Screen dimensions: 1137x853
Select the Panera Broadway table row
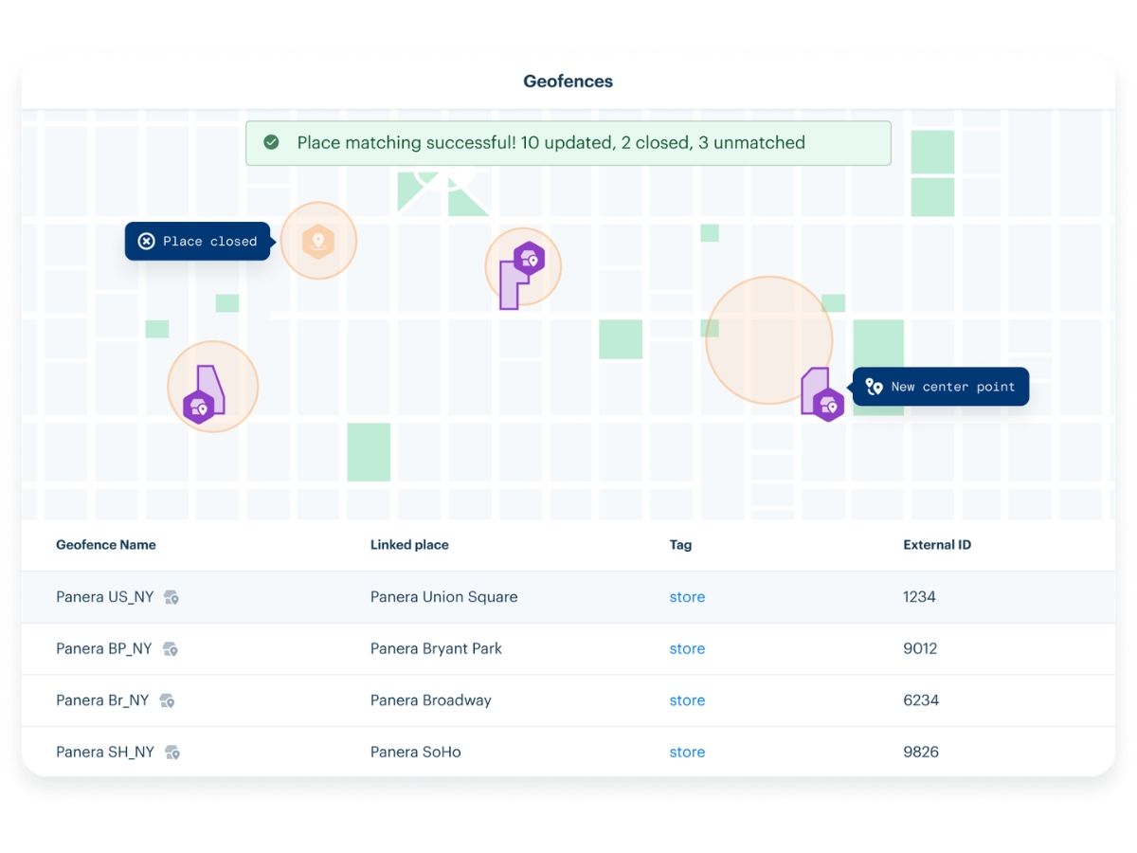pyautogui.click(x=568, y=700)
